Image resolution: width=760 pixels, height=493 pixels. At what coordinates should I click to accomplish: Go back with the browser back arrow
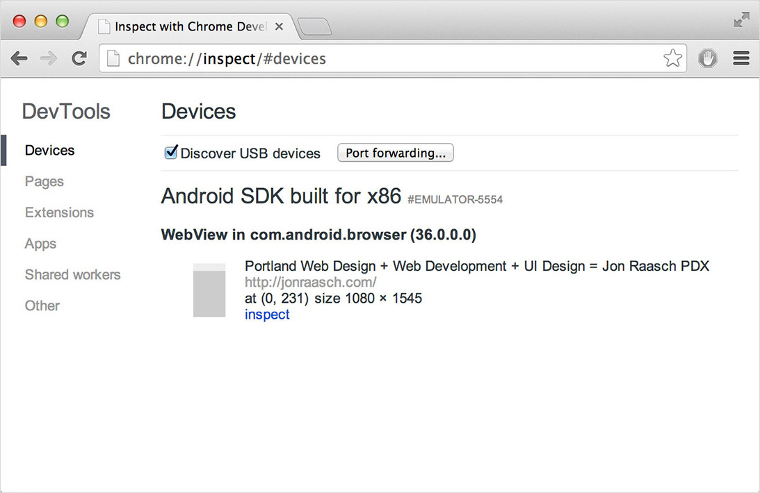(x=19, y=58)
